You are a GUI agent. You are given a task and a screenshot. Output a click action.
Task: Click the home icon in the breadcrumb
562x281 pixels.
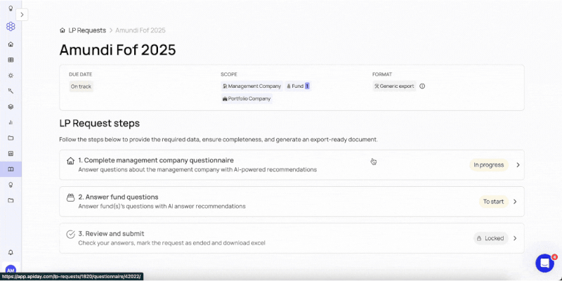coord(63,30)
